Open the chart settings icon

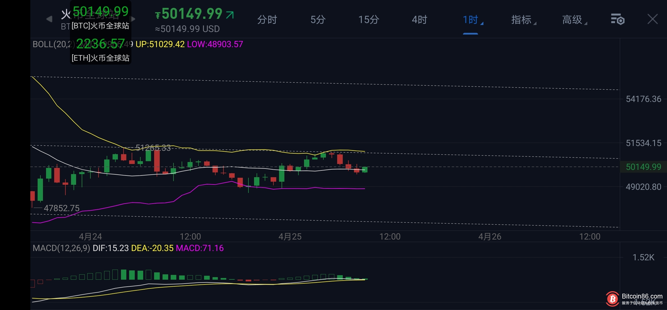(617, 19)
